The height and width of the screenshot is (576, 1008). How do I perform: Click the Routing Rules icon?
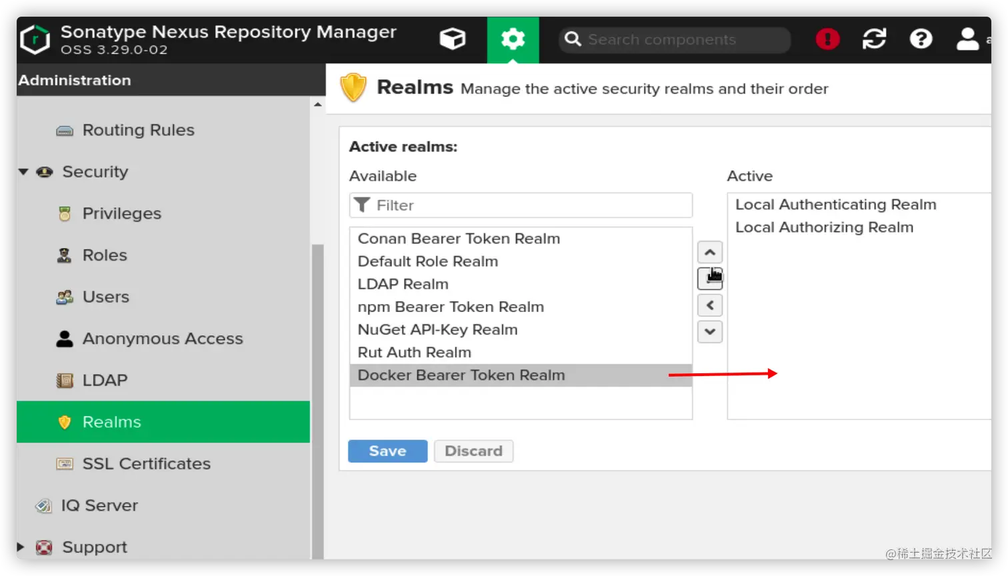click(65, 131)
